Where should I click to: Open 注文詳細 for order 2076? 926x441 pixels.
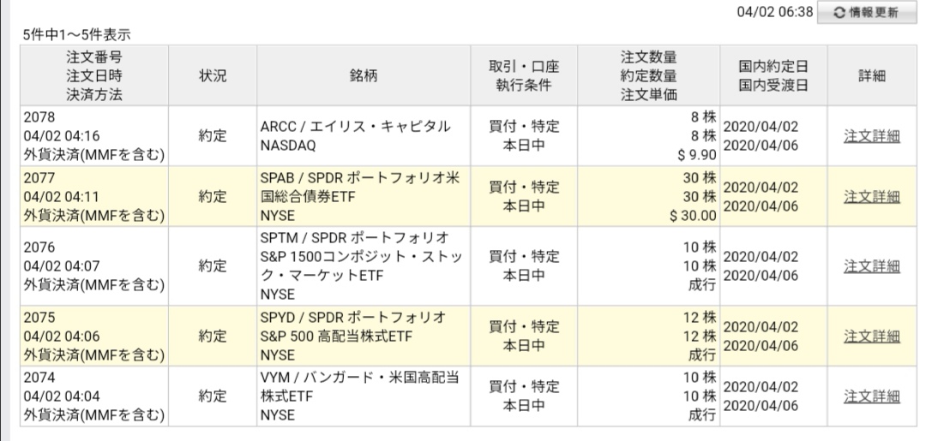point(872,266)
